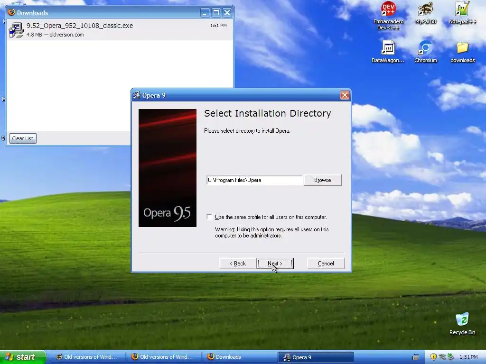Click the network connection tray icon

coord(442,357)
